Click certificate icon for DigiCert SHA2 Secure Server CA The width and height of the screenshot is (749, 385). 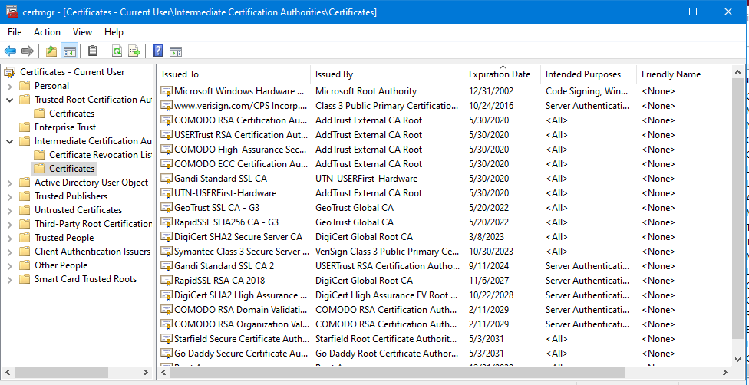[x=167, y=237]
